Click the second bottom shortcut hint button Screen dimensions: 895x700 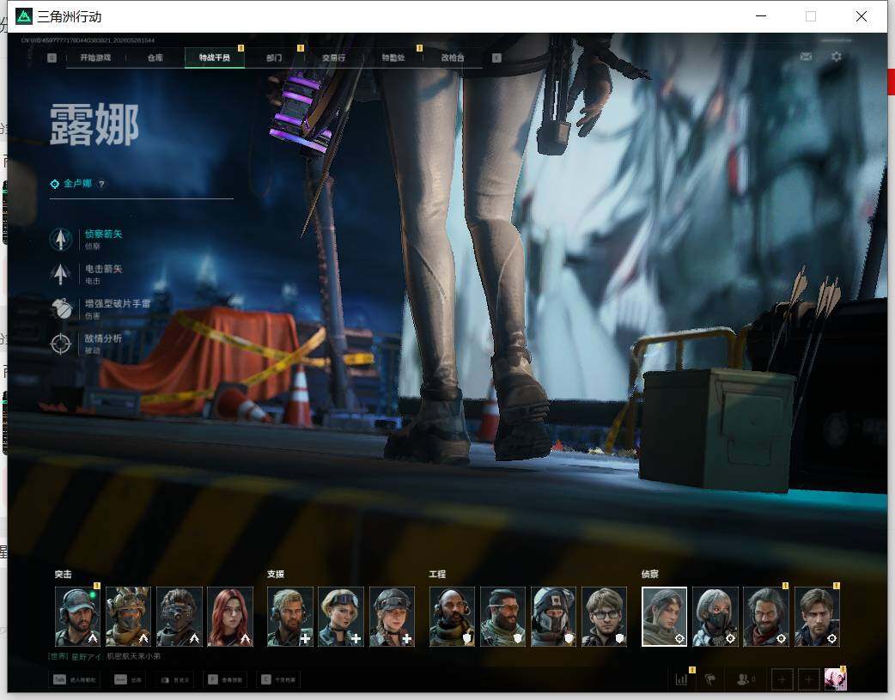pyautogui.click(x=128, y=679)
